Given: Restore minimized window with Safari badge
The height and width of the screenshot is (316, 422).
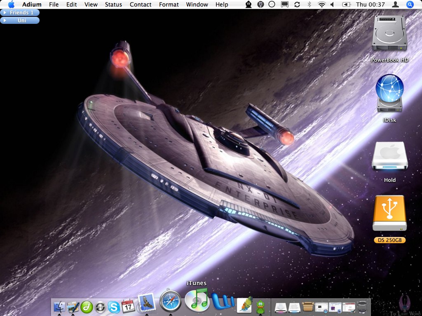Looking at the screenshot, I should click(x=321, y=308).
